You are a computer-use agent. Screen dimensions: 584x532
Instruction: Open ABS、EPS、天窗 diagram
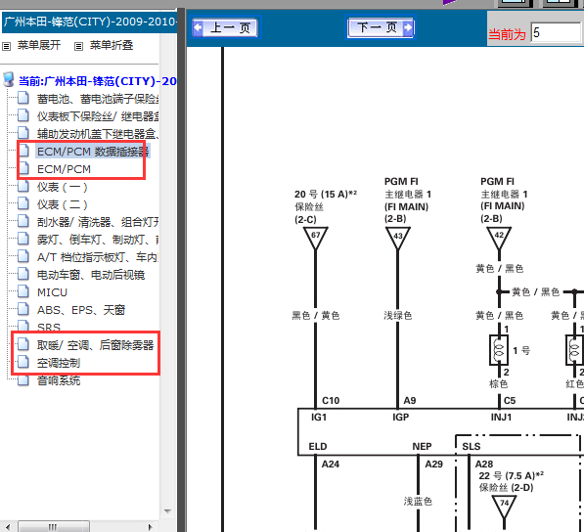coord(81,310)
